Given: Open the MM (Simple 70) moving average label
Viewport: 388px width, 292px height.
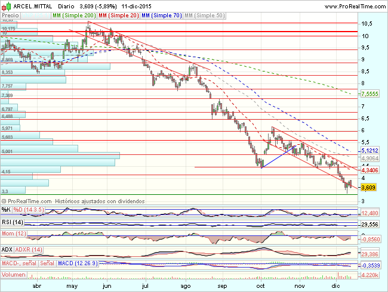Looking at the screenshot, I should (162, 15).
